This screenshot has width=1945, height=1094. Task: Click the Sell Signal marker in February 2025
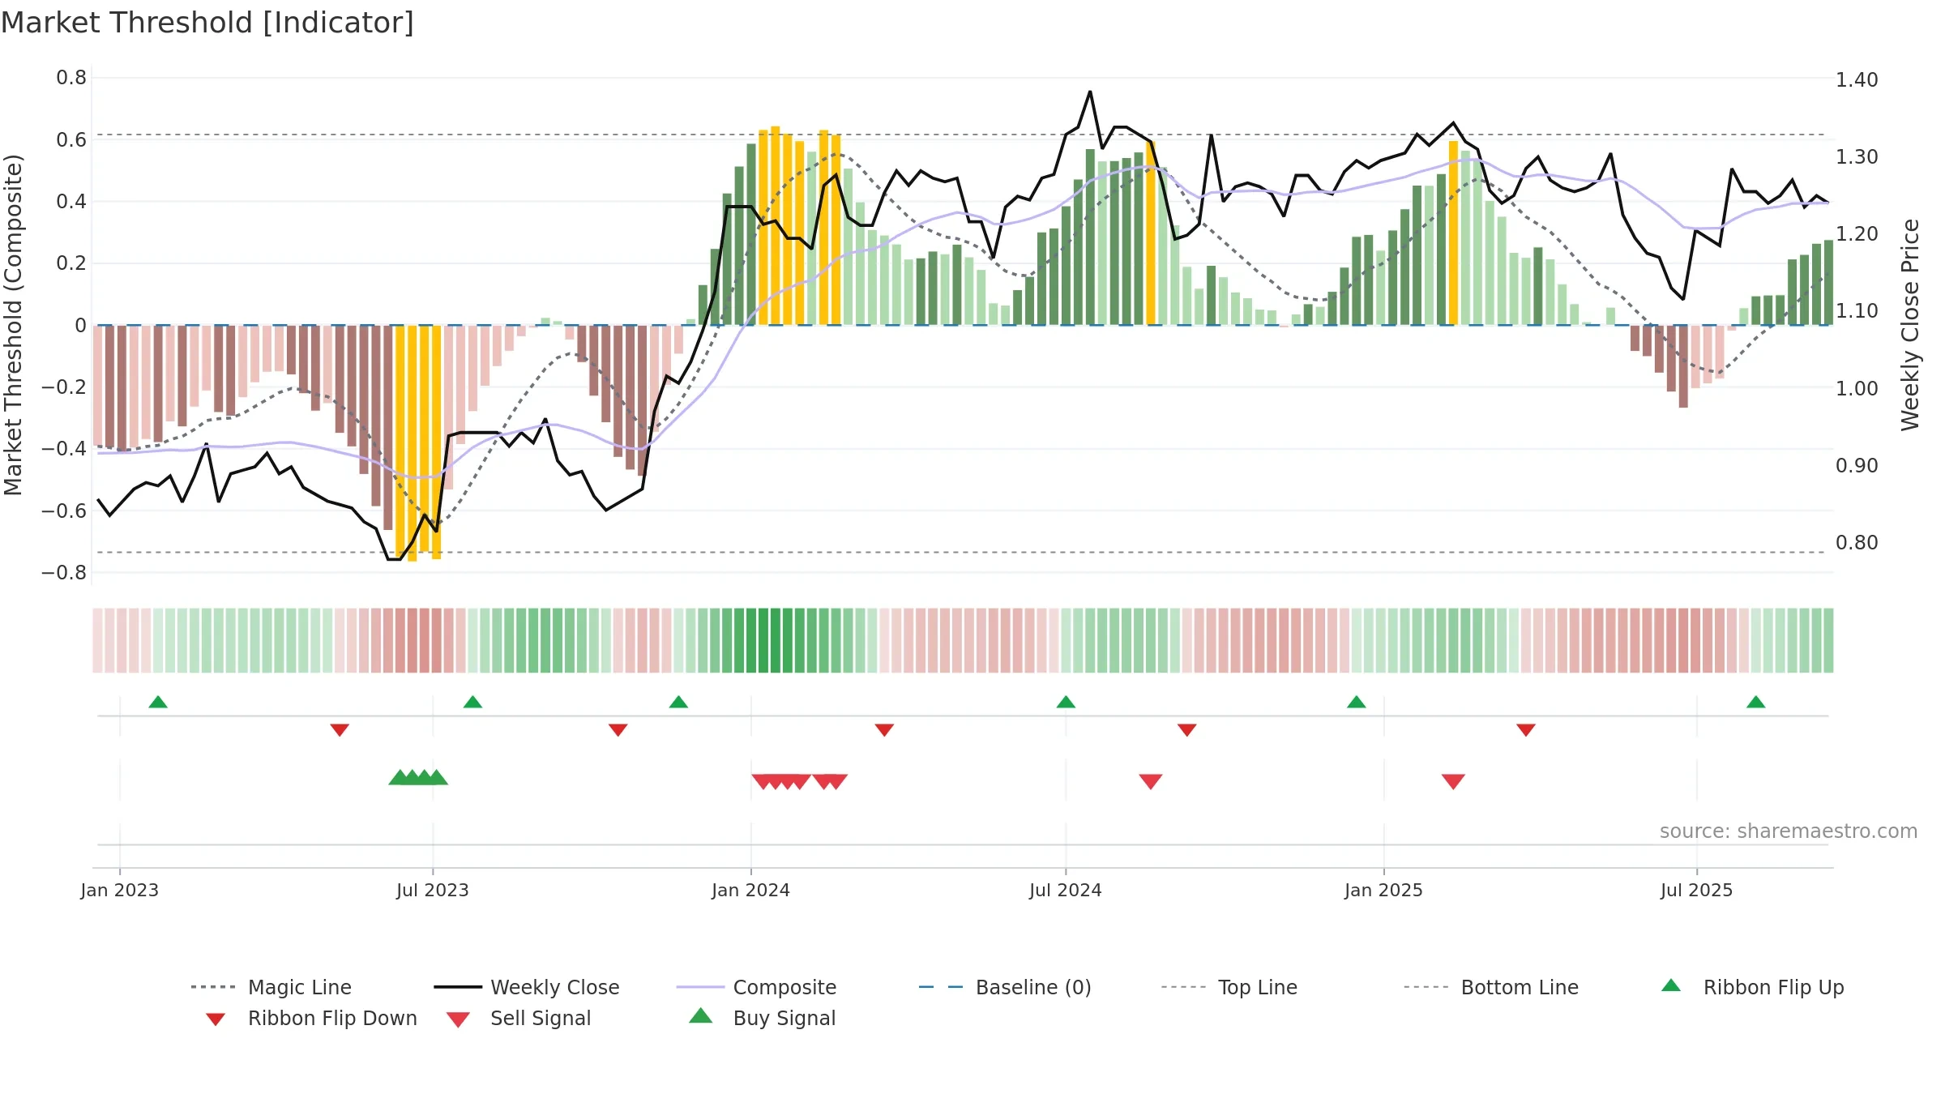click(1453, 781)
